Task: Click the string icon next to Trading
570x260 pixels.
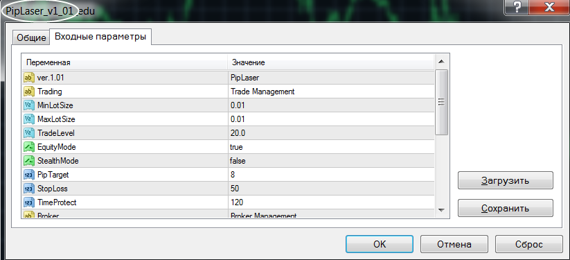Action: [x=28, y=92]
